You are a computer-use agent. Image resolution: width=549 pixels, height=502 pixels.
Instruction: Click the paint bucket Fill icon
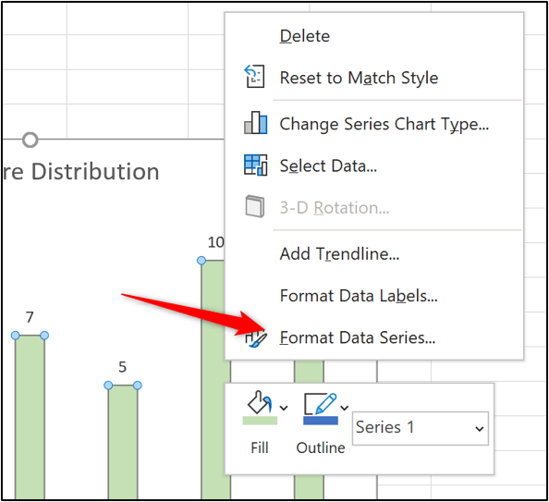click(x=260, y=402)
